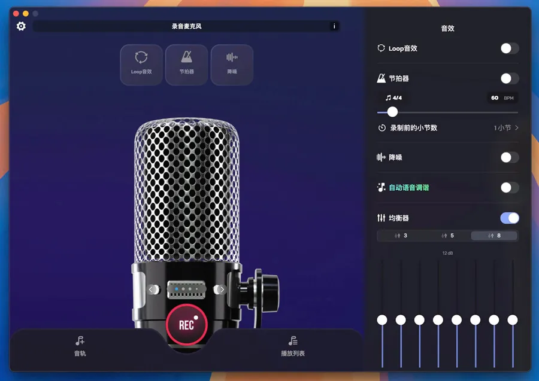Turn on the 节拍器 toggle switch
539x381 pixels.
[x=509, y=78]
